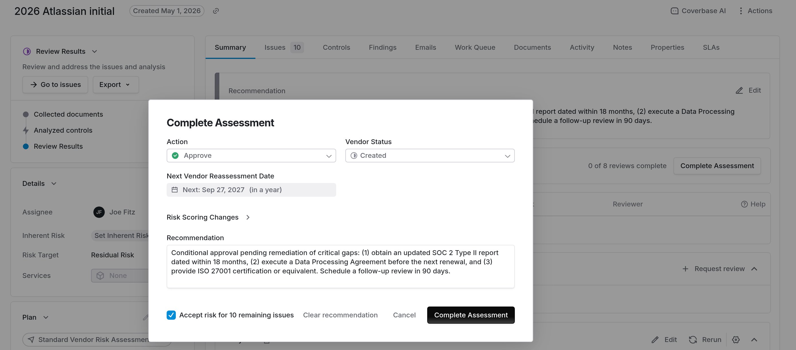796x350 pixels.
Task: Open the Controls tab
Action: click(336, 47)
